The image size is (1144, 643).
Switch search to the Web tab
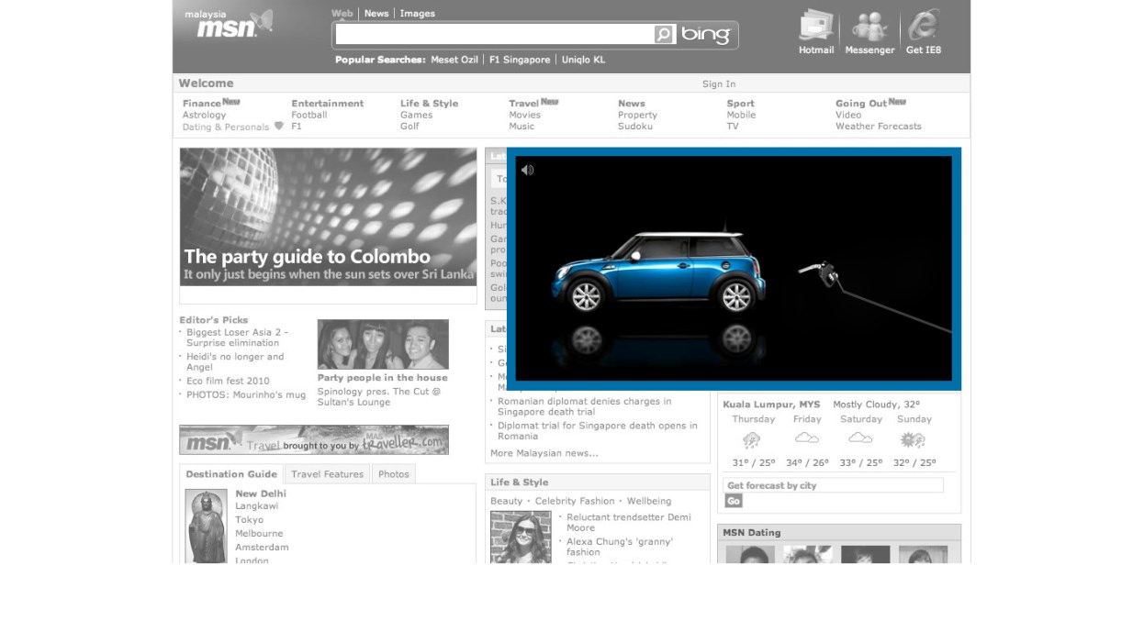point(342,14)
